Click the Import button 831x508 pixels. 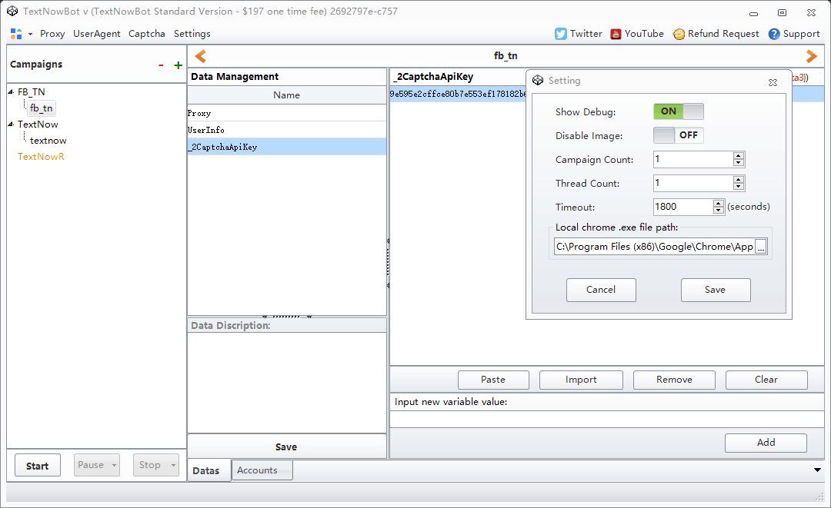tap(581, 380)
